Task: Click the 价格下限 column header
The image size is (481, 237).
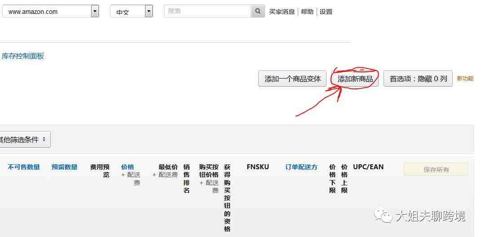Action: (332, 179)
